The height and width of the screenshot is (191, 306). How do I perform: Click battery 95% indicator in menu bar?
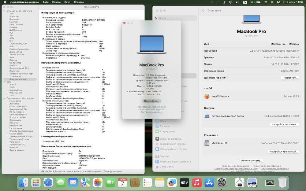256,2
